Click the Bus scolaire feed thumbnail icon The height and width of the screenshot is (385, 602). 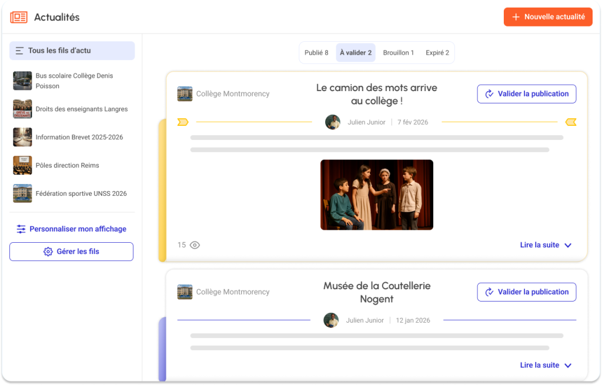click(22, 81)
